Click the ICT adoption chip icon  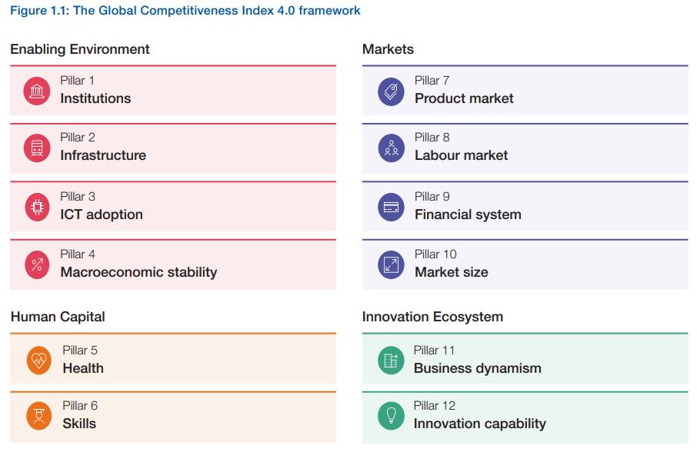point(37,207)
